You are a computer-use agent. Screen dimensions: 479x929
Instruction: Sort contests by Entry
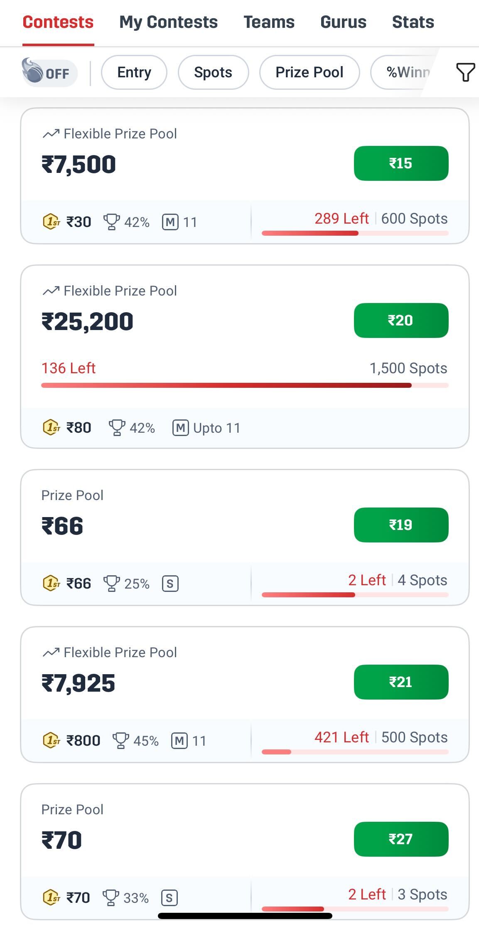(134, 72)
